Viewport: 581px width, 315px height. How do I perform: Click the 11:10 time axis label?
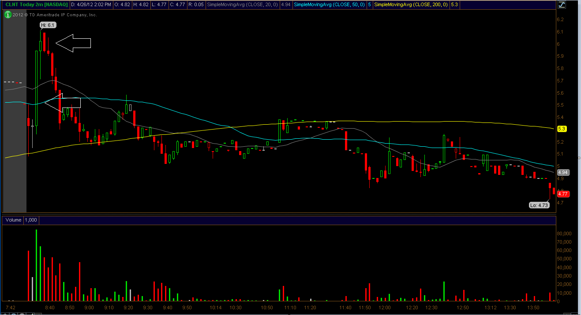coord(290,307)
